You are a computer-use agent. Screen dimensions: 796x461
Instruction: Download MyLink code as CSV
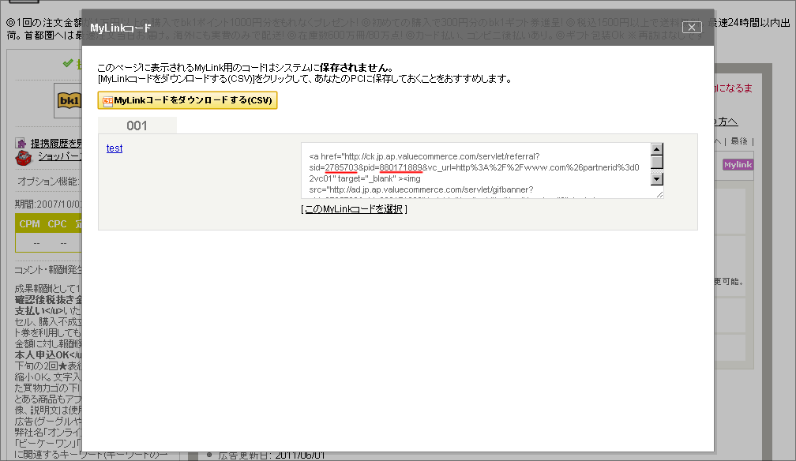187,100
